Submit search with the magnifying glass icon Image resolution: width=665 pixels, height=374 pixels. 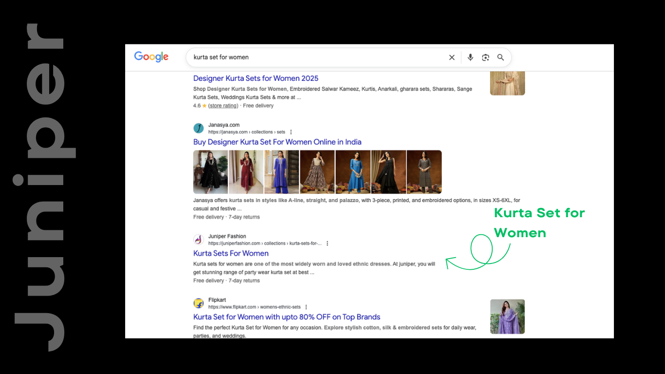[x=500, y=57]
